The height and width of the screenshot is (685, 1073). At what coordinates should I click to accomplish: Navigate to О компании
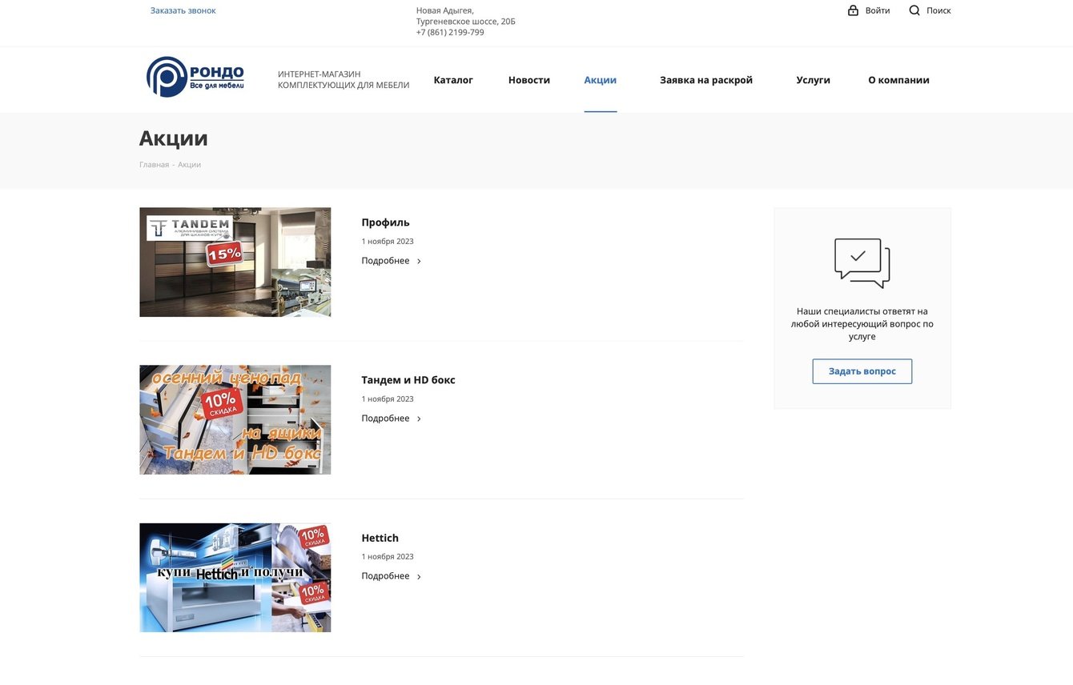click(899, 80)
